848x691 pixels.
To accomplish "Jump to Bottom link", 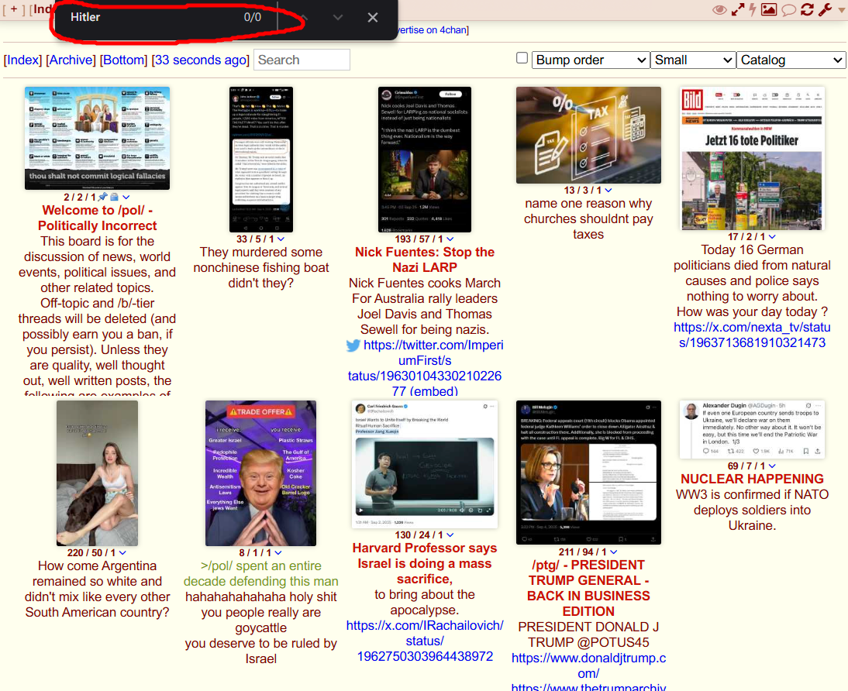I will (x=124, y=60).
